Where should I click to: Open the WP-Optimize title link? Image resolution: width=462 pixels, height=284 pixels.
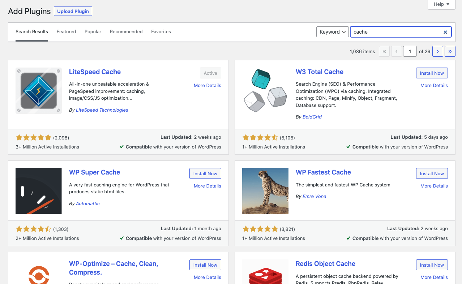tap(114, 268)
